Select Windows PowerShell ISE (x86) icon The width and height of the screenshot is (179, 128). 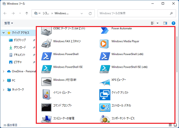pyautogui.click(x=105, y=69)
